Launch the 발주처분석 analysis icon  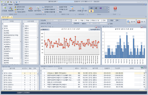coord(38,9)
